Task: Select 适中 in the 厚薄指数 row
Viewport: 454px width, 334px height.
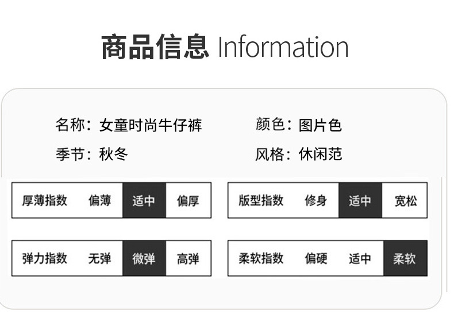Action: point(144,201)
